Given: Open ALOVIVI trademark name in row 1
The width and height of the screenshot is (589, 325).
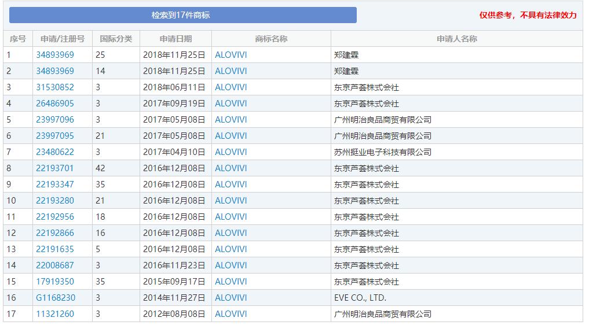Looking at the screenshot, I should click(231, 55).
